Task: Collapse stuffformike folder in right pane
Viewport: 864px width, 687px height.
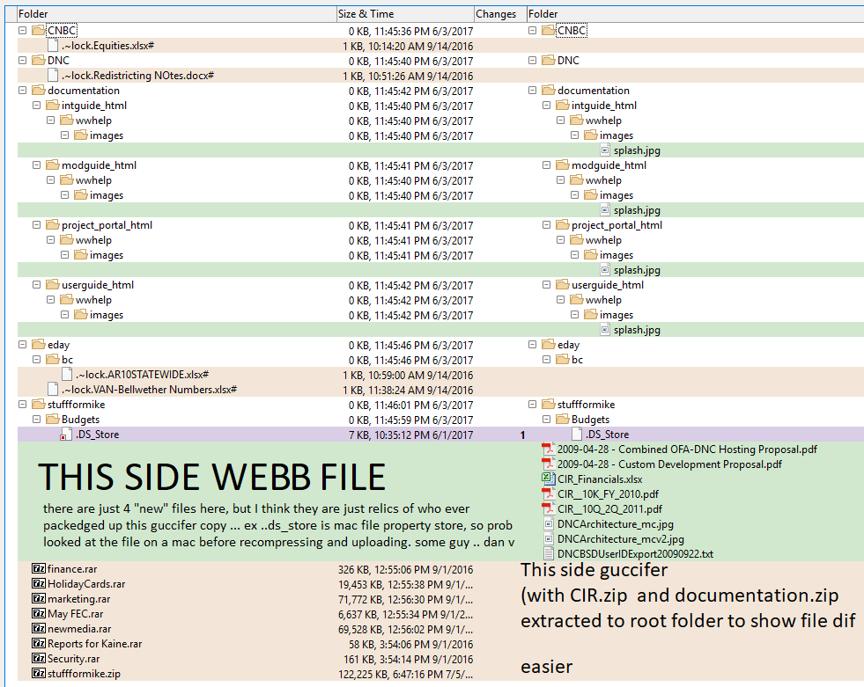Action: coord(532,404)
